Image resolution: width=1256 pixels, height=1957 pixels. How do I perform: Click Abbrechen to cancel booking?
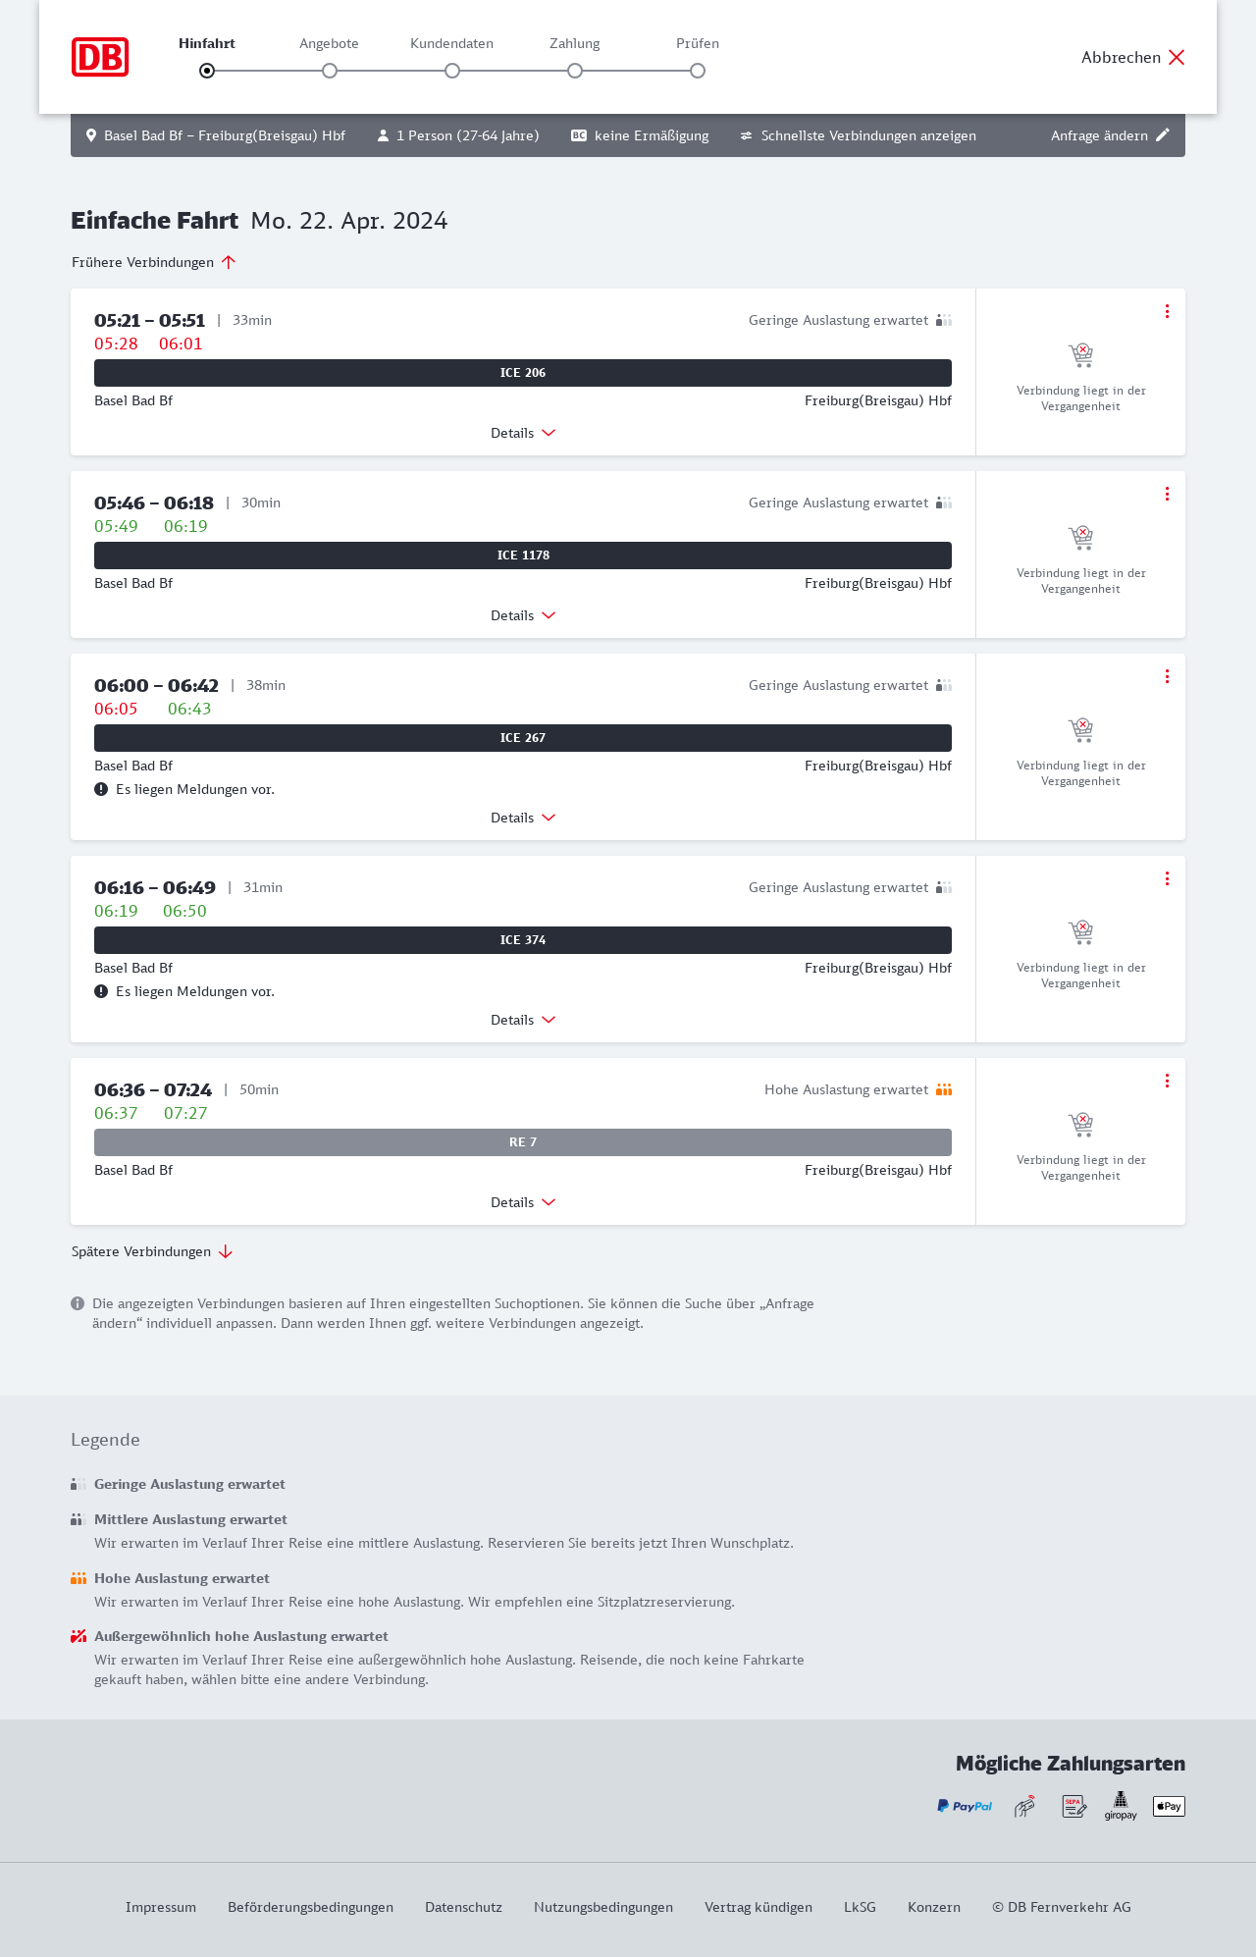click(x=1133, y=57)
